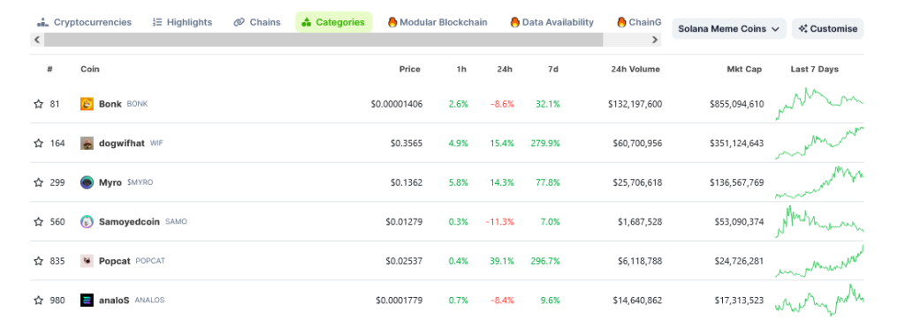Toggle the favorite star for Bonk

pyautogui.click(x=39, y=104)
